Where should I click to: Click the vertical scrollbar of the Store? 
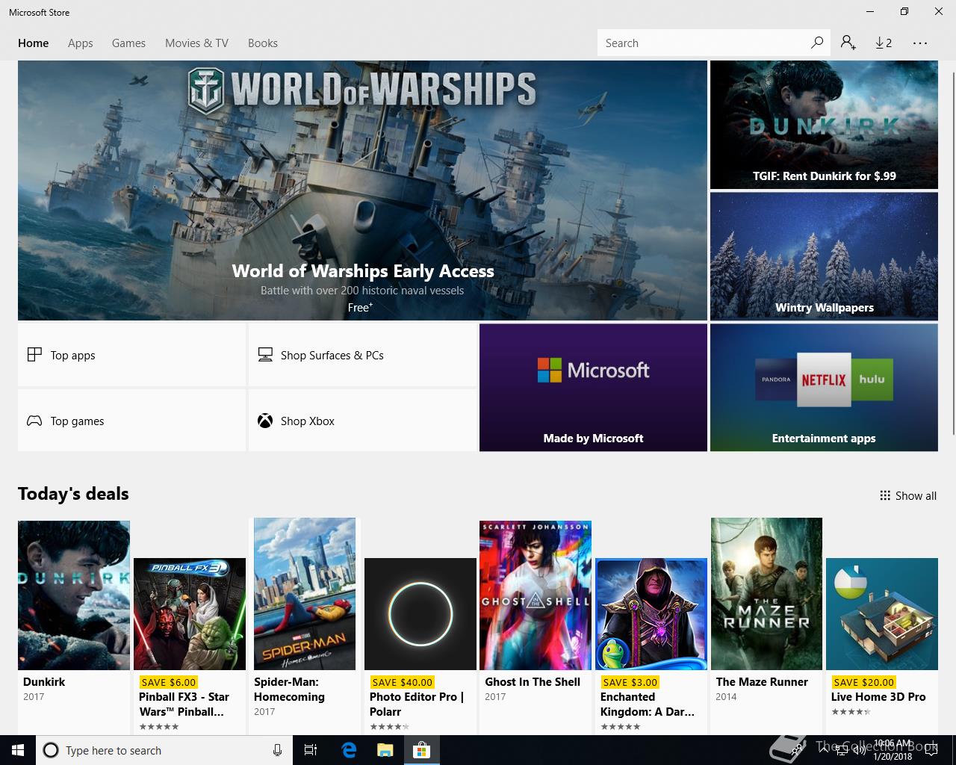click(x=952, y=254)
